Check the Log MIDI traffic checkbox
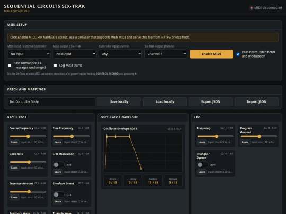This screenshot has height=214, width=286. 55,66
